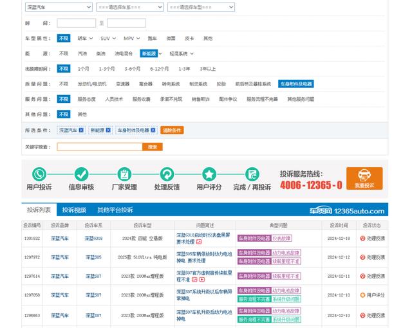Select 不限 under 车型属性
Screen dimensions: 412x328
(x=64, y=39)
